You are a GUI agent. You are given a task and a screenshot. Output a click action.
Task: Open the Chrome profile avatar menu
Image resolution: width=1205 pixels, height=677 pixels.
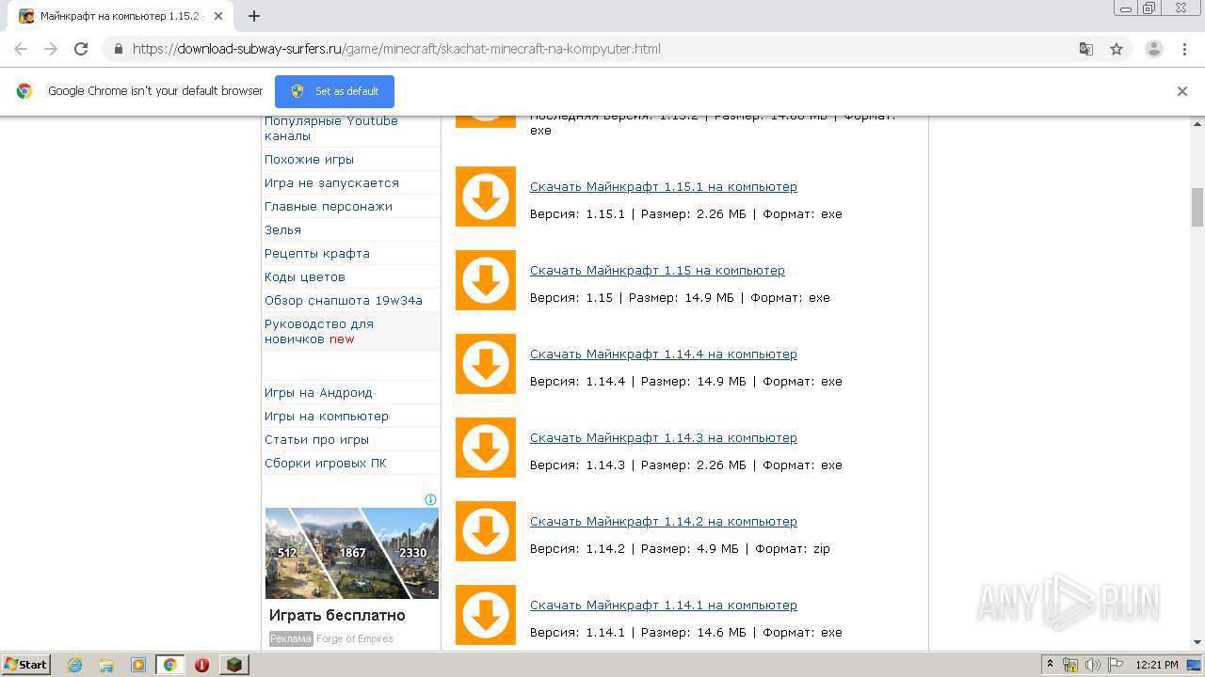(x=1154, y=49)
